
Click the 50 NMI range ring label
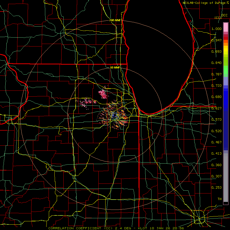pyautogui.click(x=115, y=67)
